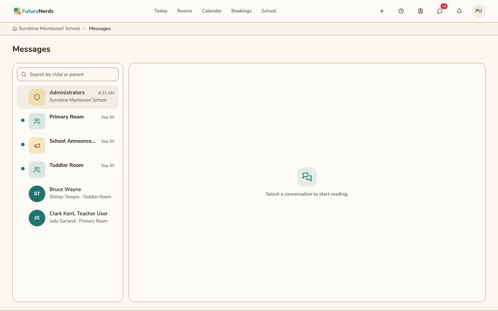
Task: Click the Primary Room group icon
Action: tap(37, 121)
